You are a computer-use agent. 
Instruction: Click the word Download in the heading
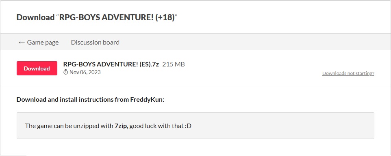pyautogui.click(x=35, y=17)
